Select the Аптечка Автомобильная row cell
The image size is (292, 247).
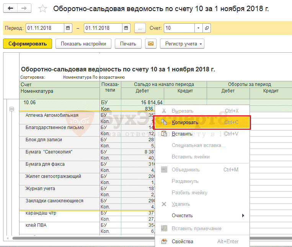(52, 115)
